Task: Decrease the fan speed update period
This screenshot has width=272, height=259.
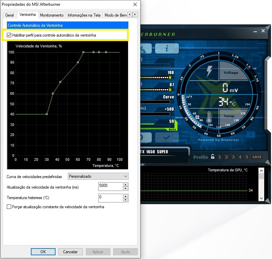Action: tap(126, 189)
